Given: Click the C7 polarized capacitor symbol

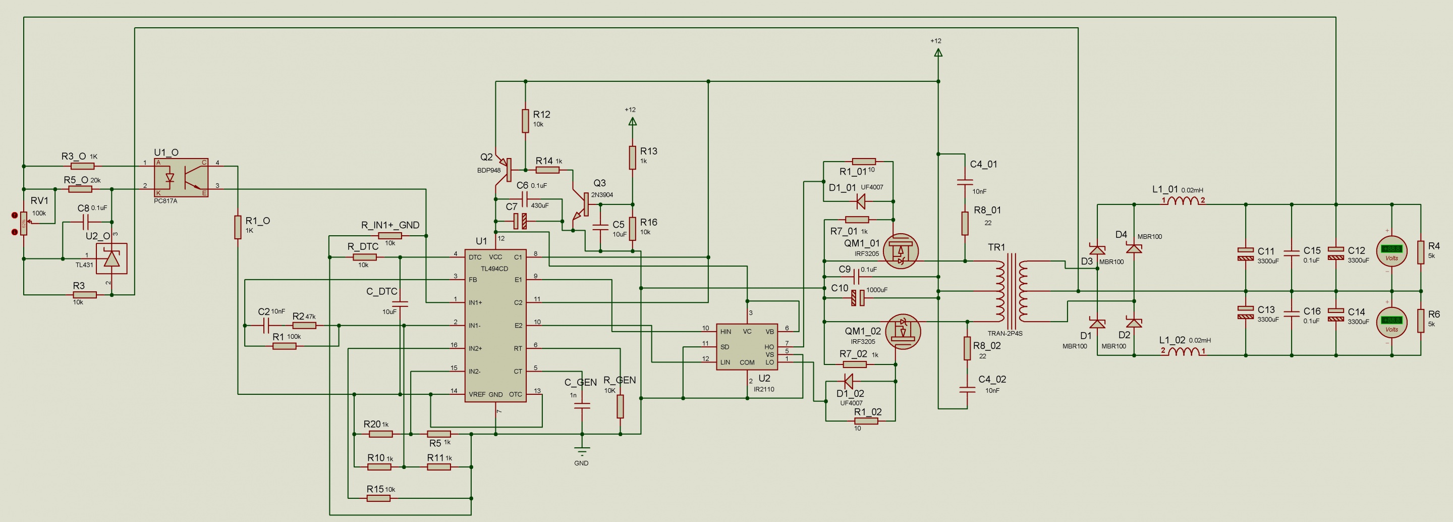Looking at the screenshot, I should click(520, 221).
